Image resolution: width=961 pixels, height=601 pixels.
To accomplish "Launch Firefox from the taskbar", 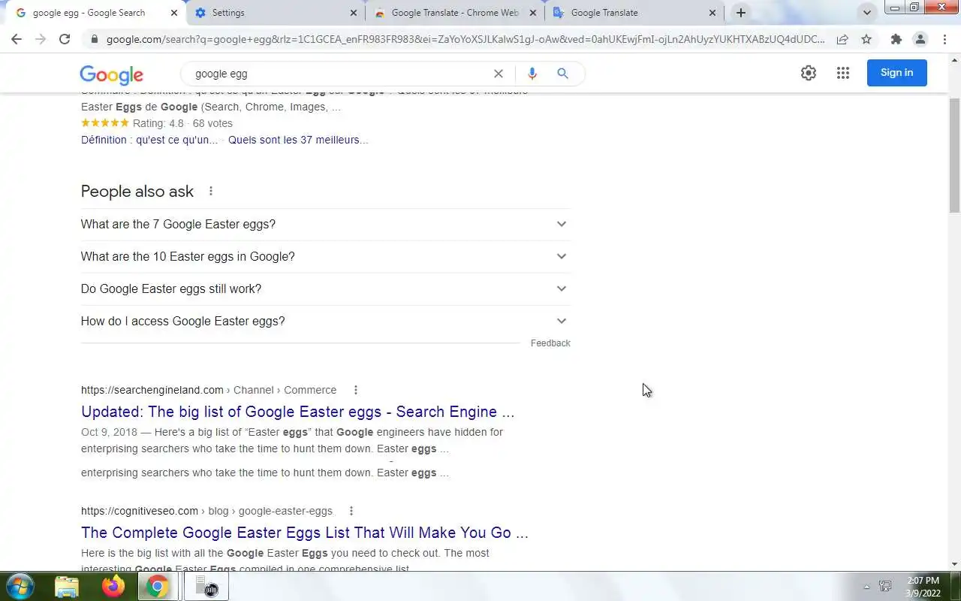I will 113,586.
